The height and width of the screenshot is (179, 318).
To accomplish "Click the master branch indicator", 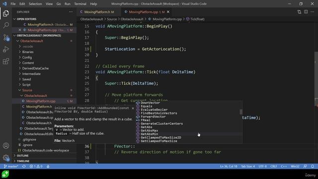I will point(11,166).
